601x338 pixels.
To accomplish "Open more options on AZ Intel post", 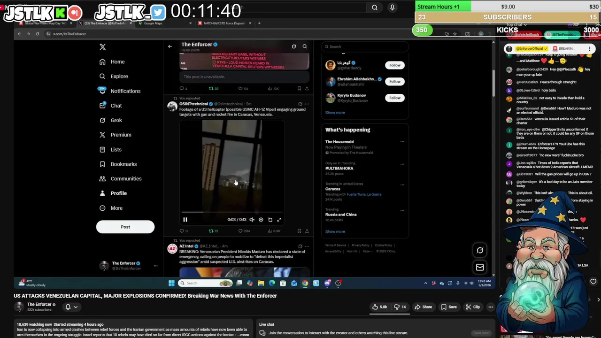I will [x=307, y=246].
